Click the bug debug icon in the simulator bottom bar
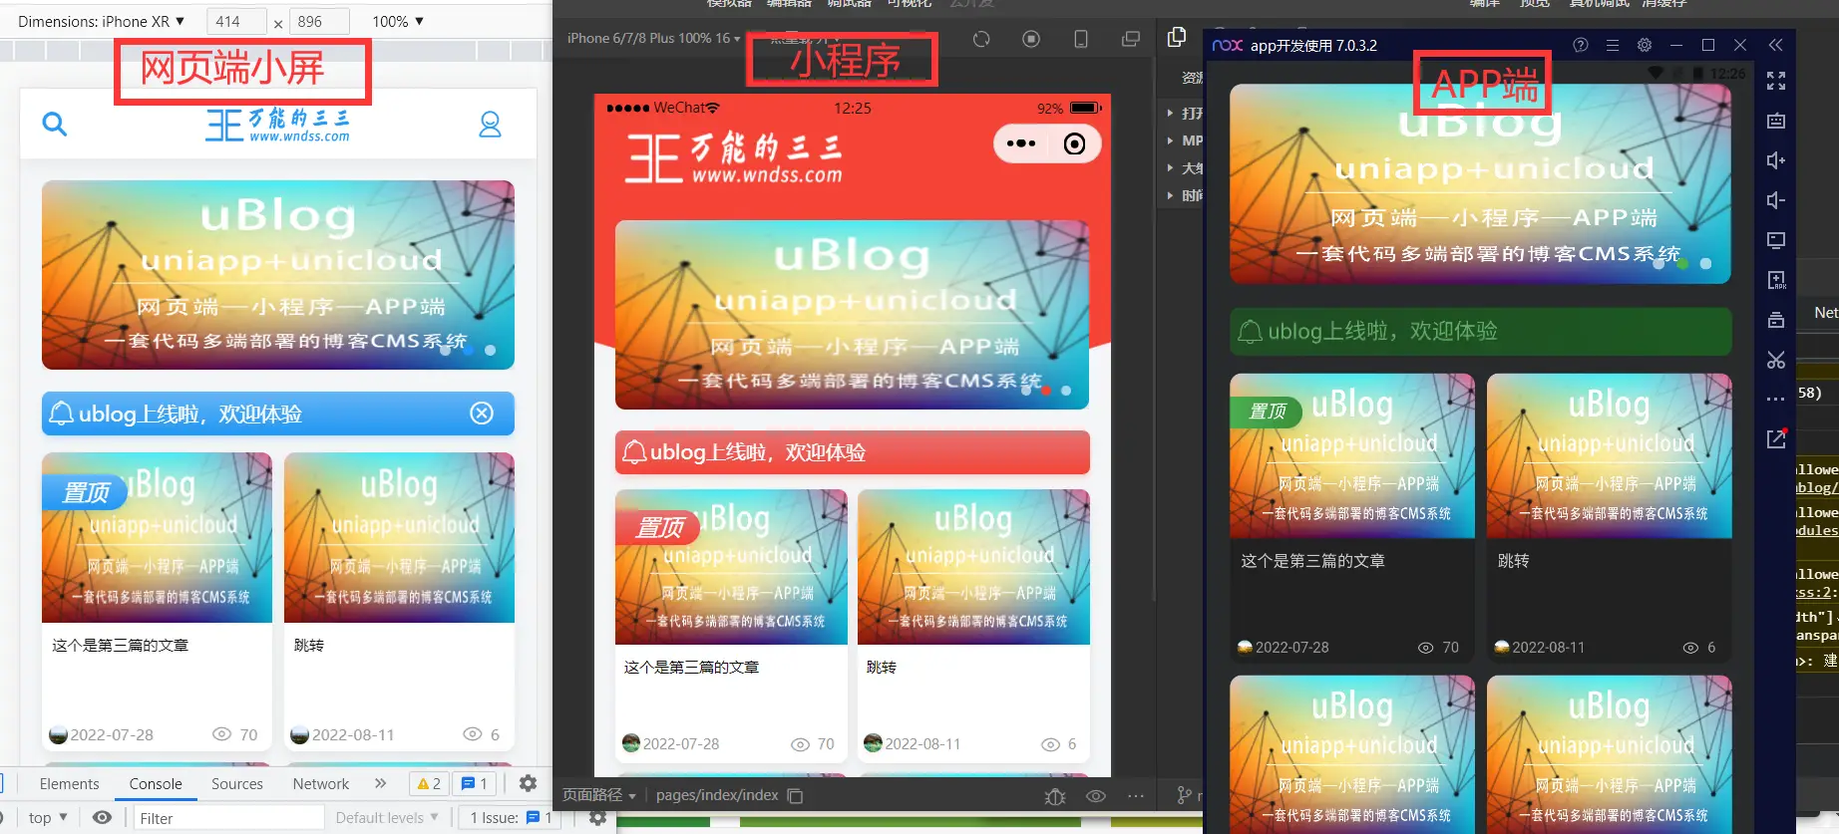Image resolution: width=1839 pixels, height=834 pixels. click(x=1055, y=796)
